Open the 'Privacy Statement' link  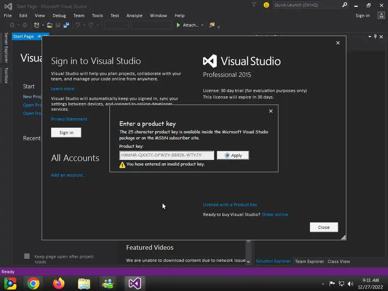[x=69, y=119]
